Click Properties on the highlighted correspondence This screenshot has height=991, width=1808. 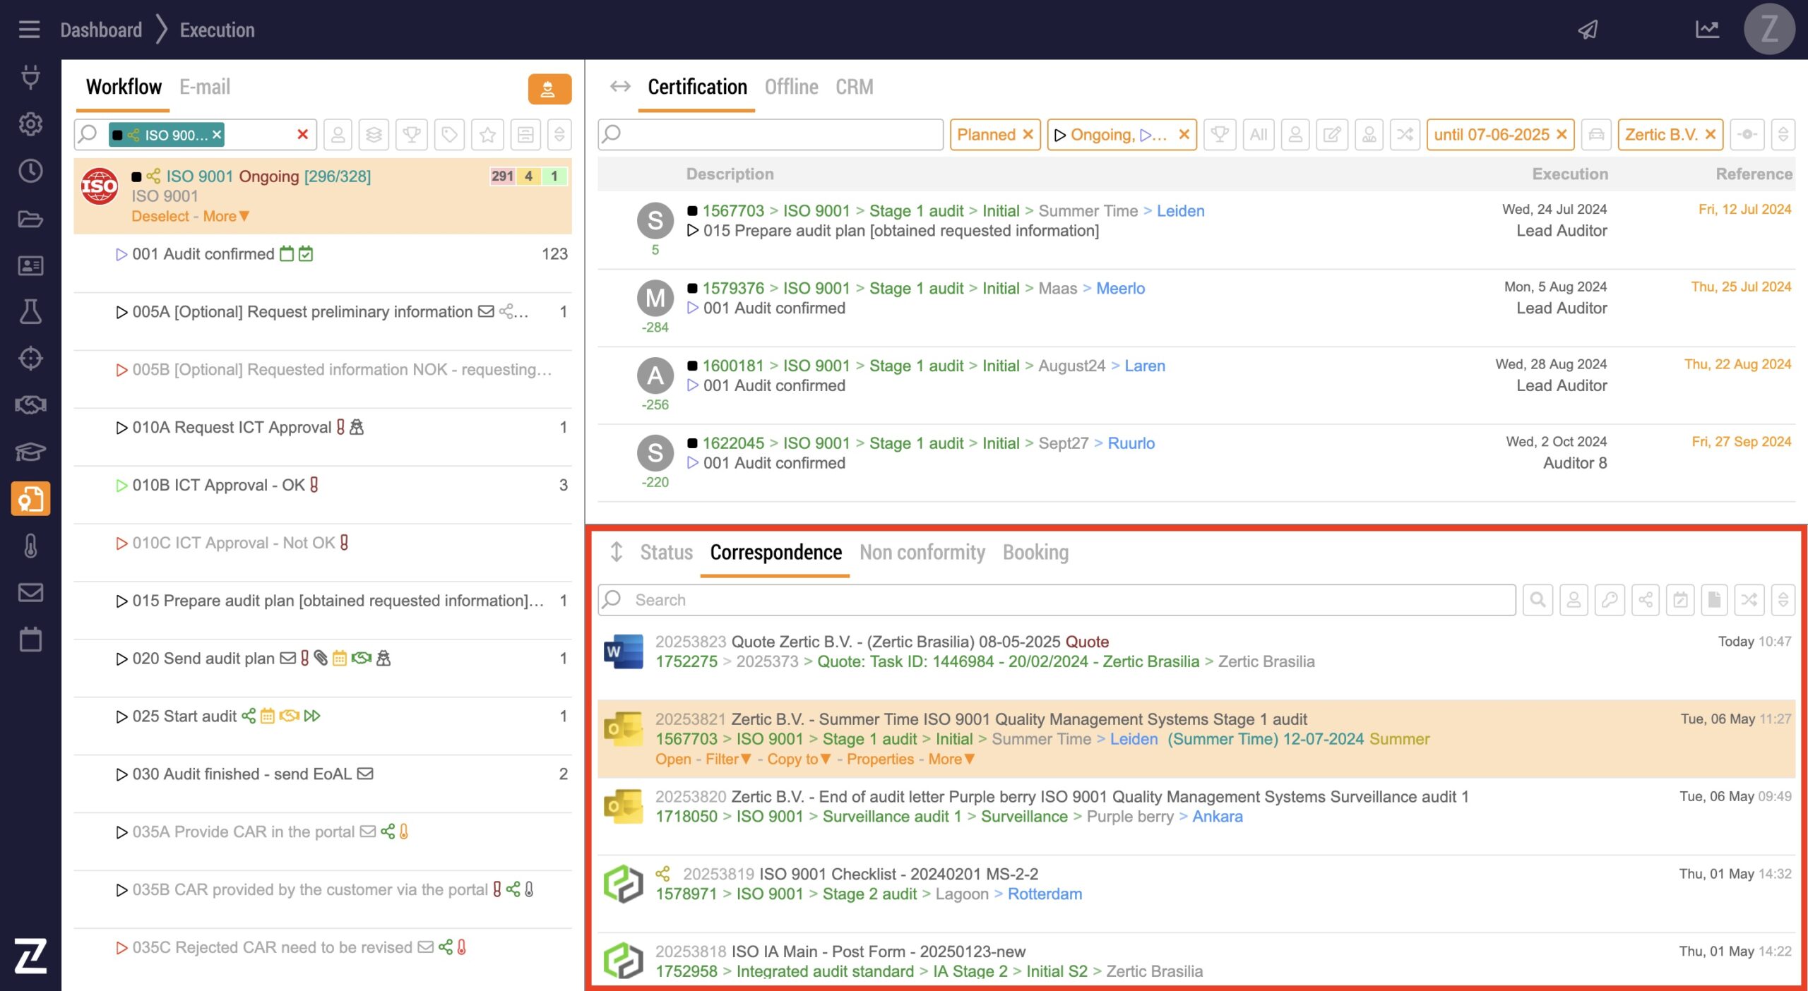(879, 759)
